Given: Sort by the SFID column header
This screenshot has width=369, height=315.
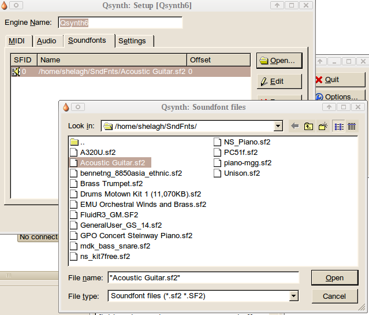Looking at the screenshot, I should coord(24,60).
